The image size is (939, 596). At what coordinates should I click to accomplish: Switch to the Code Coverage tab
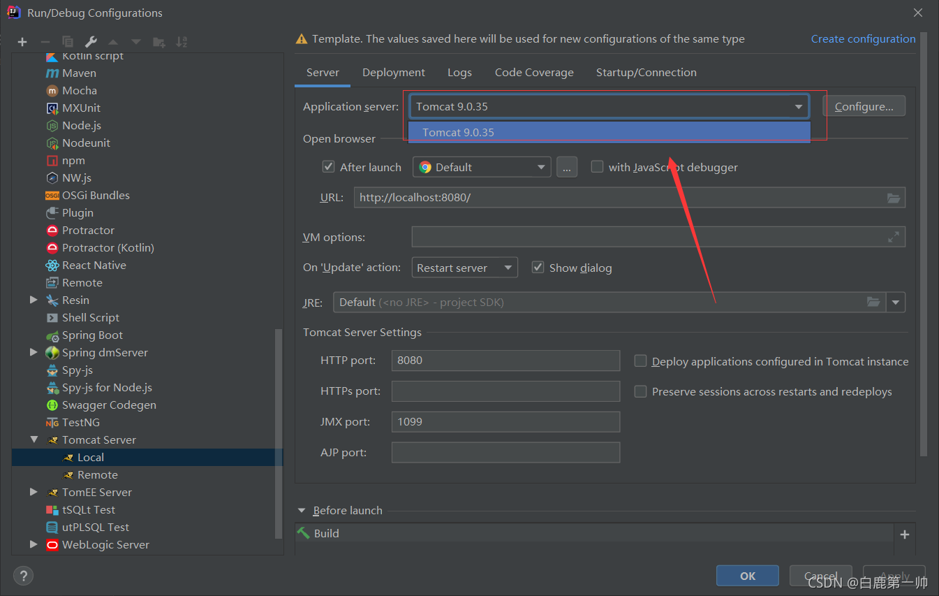534,73
